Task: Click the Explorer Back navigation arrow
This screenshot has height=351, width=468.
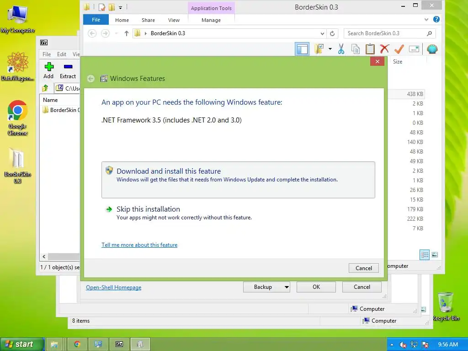Action: (x=92, y=33)
